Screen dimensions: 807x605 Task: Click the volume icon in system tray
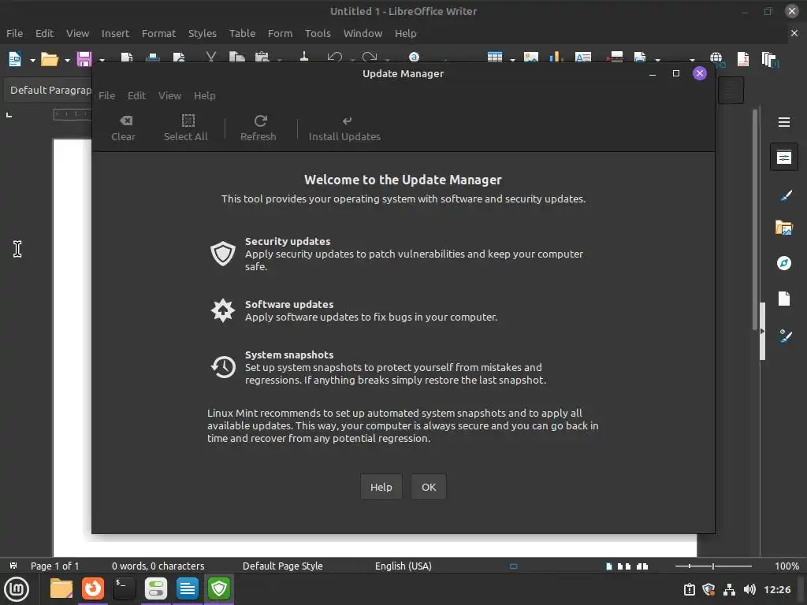pos(750,589)
